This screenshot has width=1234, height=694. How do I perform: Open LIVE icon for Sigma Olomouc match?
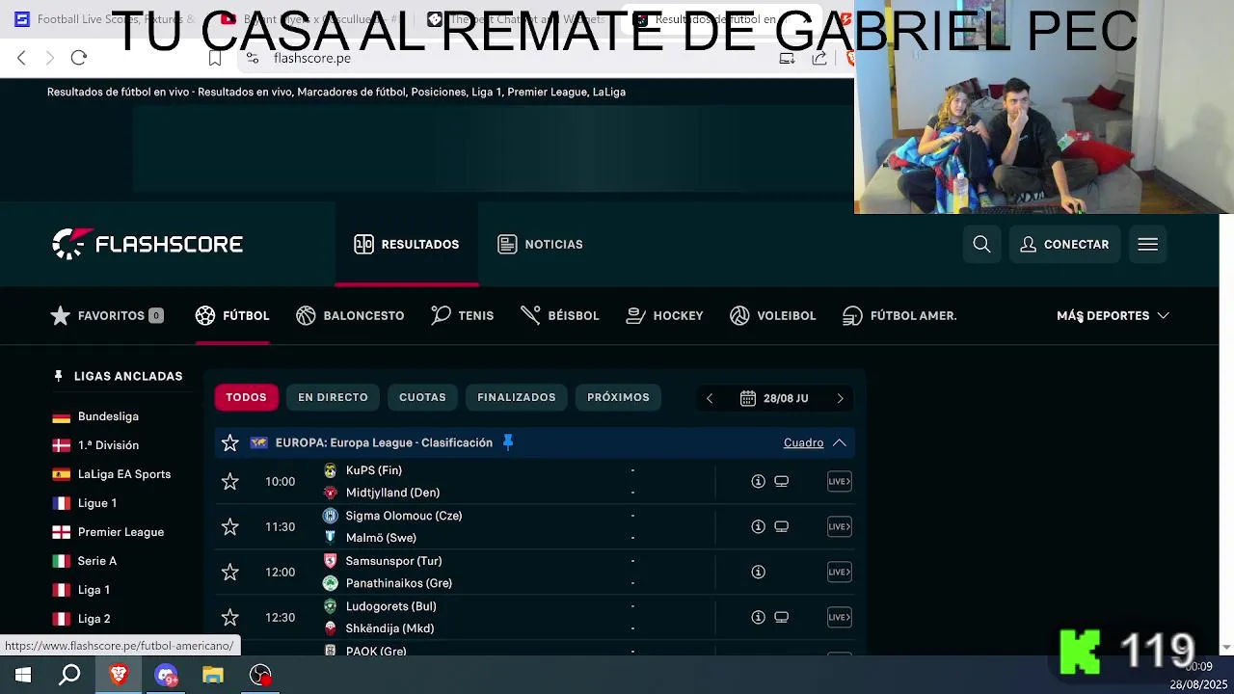pos(839,526)
